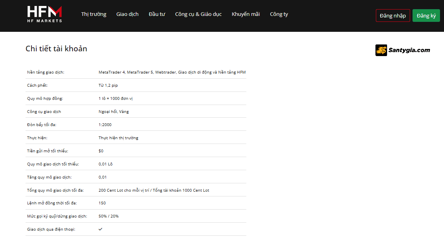This screenshot has height=239, width=444.
Task: Select the 1 lô = 1000 đơn vị value
Action: pyautogui.click(x=116, y=99)
